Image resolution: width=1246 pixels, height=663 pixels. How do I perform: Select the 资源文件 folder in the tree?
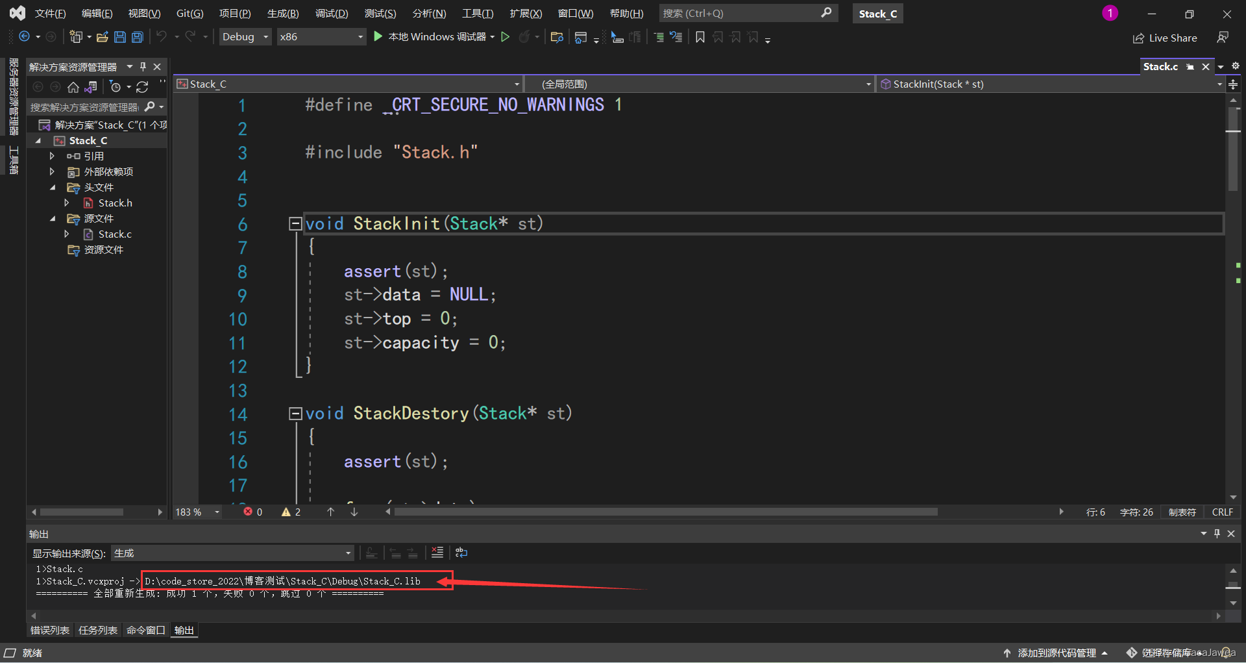pos(103,249)
